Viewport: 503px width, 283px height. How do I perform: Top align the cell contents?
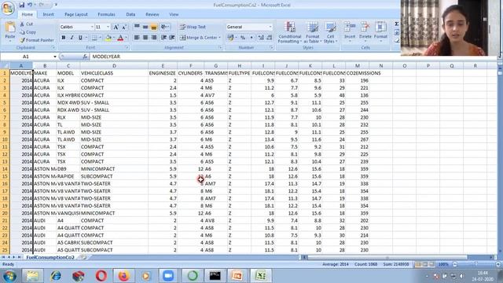point(137,27)
